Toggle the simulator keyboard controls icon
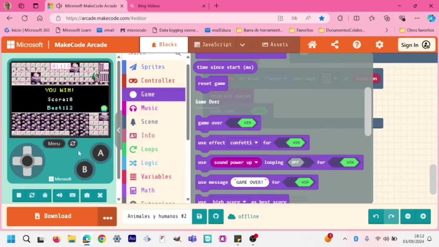 (x=72, y=195)
